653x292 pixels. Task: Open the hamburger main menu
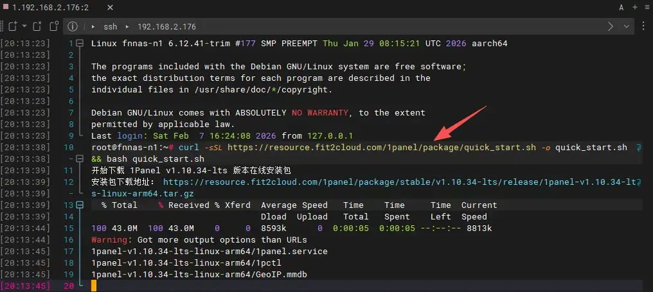646,8
